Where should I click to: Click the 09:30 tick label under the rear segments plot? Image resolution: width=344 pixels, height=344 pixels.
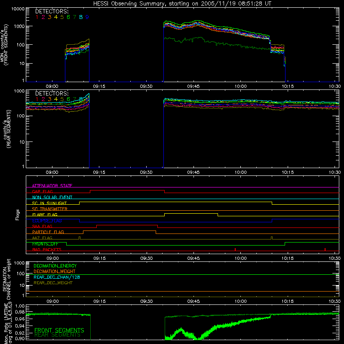pyautogui.click(x=146, y=172)
